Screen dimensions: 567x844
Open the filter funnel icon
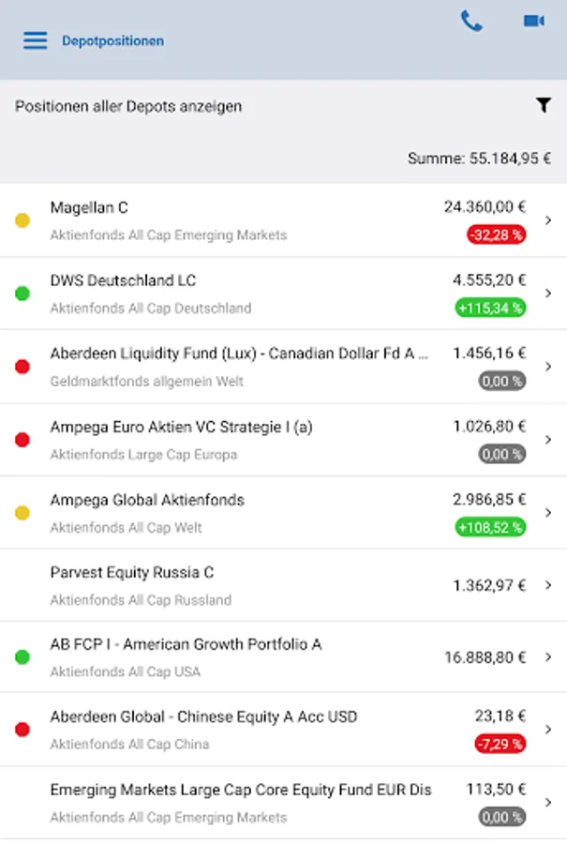coord(544,106)
